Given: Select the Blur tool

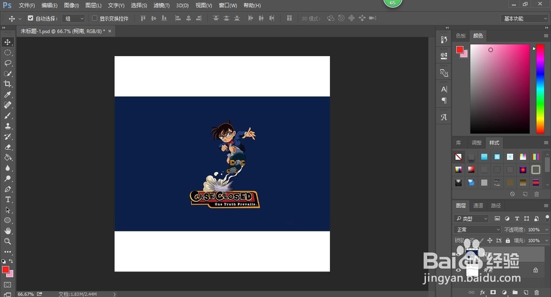Looking at the screenshot, I should (7, 168).
